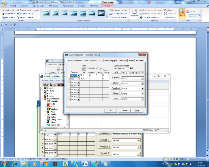This screenshot has height=167, width=209.
Task: Switch to the Roofs, Skylights tab
Action: [111, 61]
